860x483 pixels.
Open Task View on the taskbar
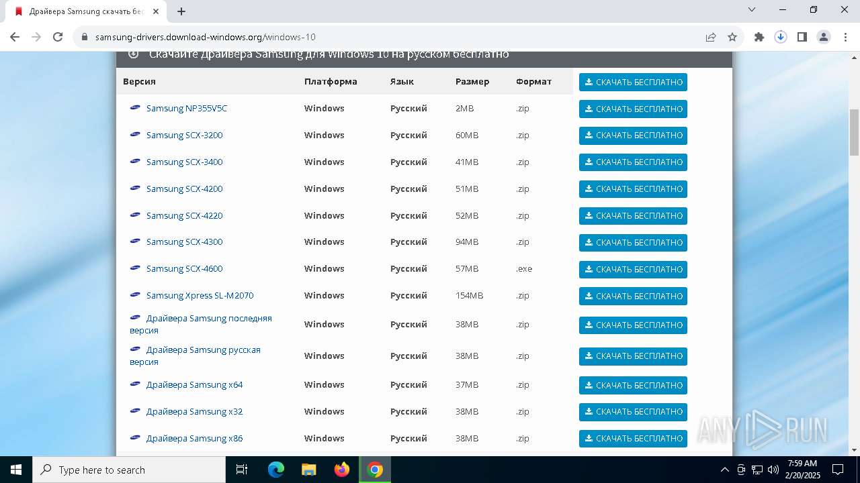point(242,470)
